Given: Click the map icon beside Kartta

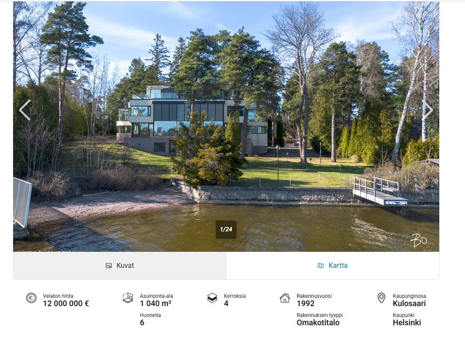Looking at the screenshot, I should pyautogui.click(x=321, y=266).
